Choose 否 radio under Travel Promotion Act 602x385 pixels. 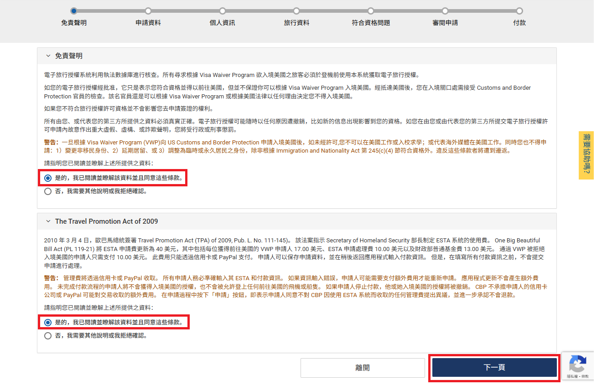(x=48, y=336)
